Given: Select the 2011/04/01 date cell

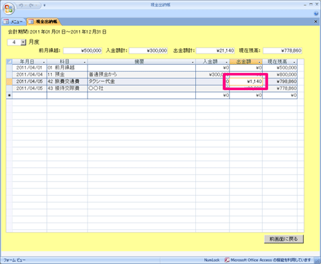Looking at the screenshot, I should click(29, 68).
